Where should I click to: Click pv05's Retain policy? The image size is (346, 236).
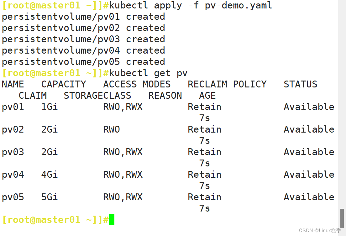coord(205,197)
